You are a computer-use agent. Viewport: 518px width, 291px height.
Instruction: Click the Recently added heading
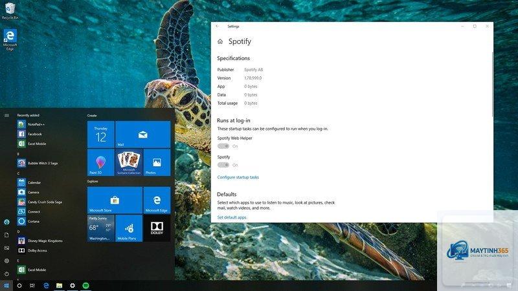pos(28,115)
